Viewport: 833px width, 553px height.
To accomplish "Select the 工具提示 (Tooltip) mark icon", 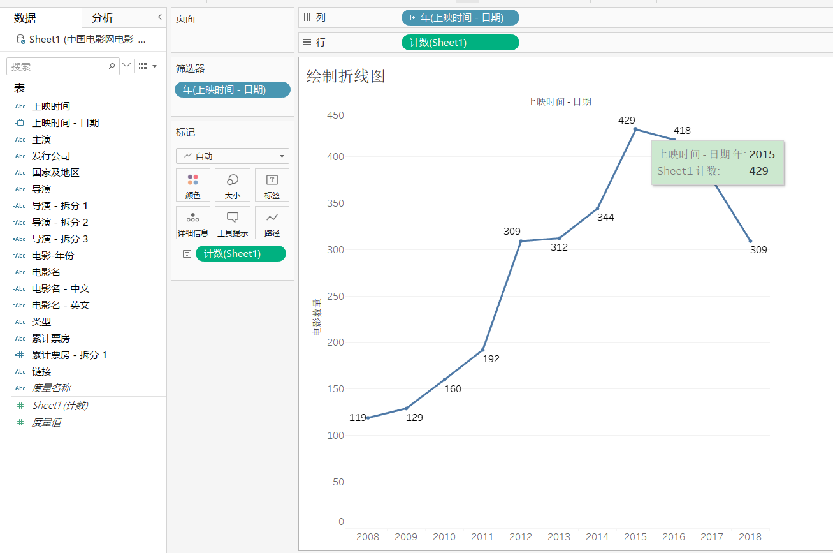I will pos(233,222).
